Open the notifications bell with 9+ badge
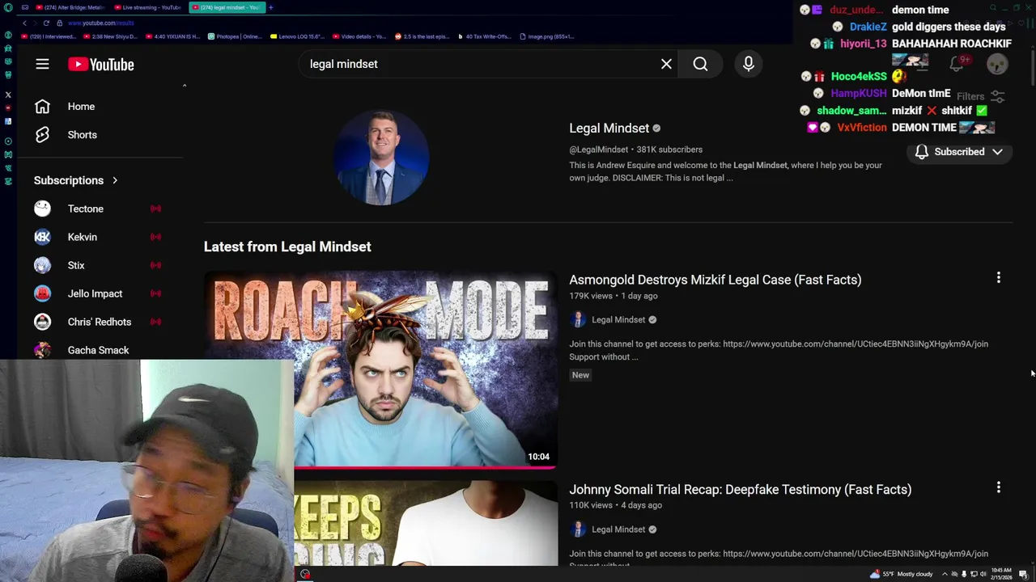This screenshot has width=1036, height=582. (x=958, y=64)
